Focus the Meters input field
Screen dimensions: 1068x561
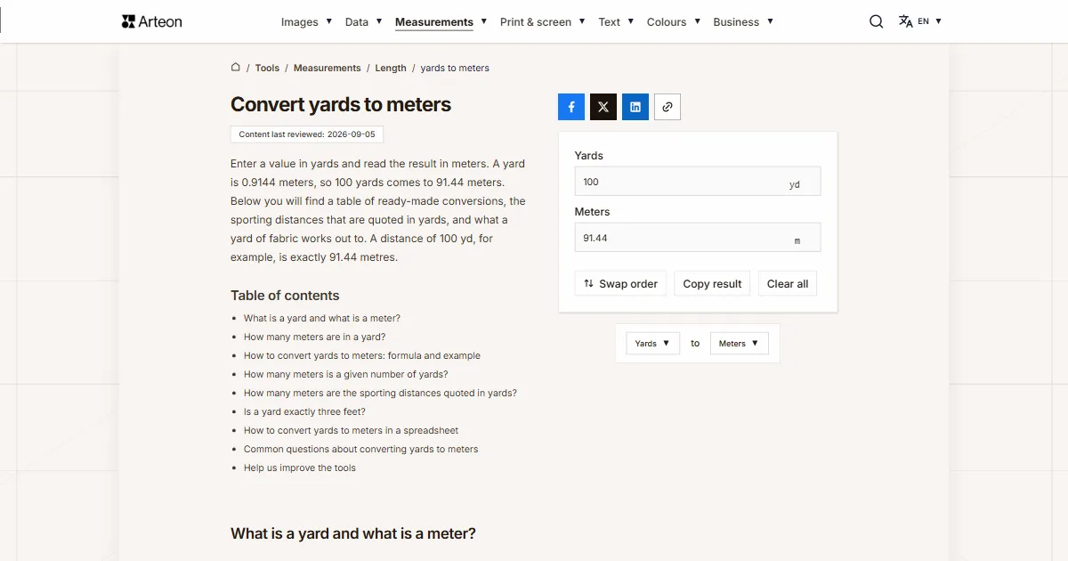click(698, 238)
